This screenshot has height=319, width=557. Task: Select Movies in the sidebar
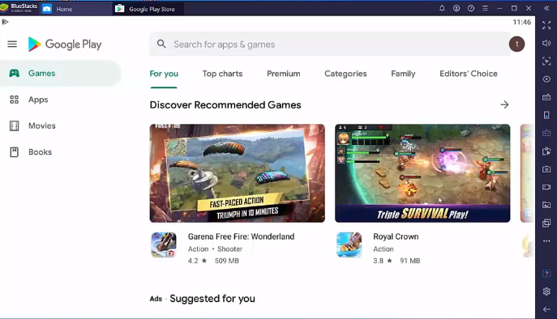coord(60,125)
